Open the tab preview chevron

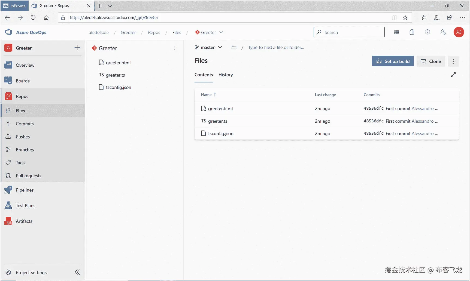[x=110, y=6]
